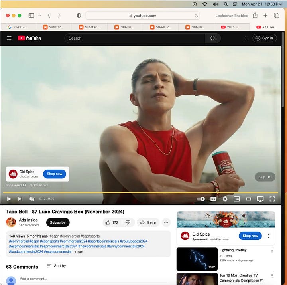287x285 pixels.
Task: Go back in Safari
Action: pos(49,16)
